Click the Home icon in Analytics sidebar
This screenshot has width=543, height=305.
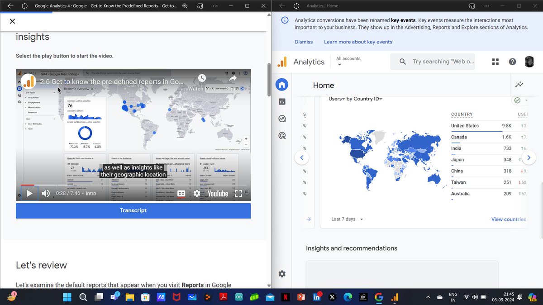282,85
